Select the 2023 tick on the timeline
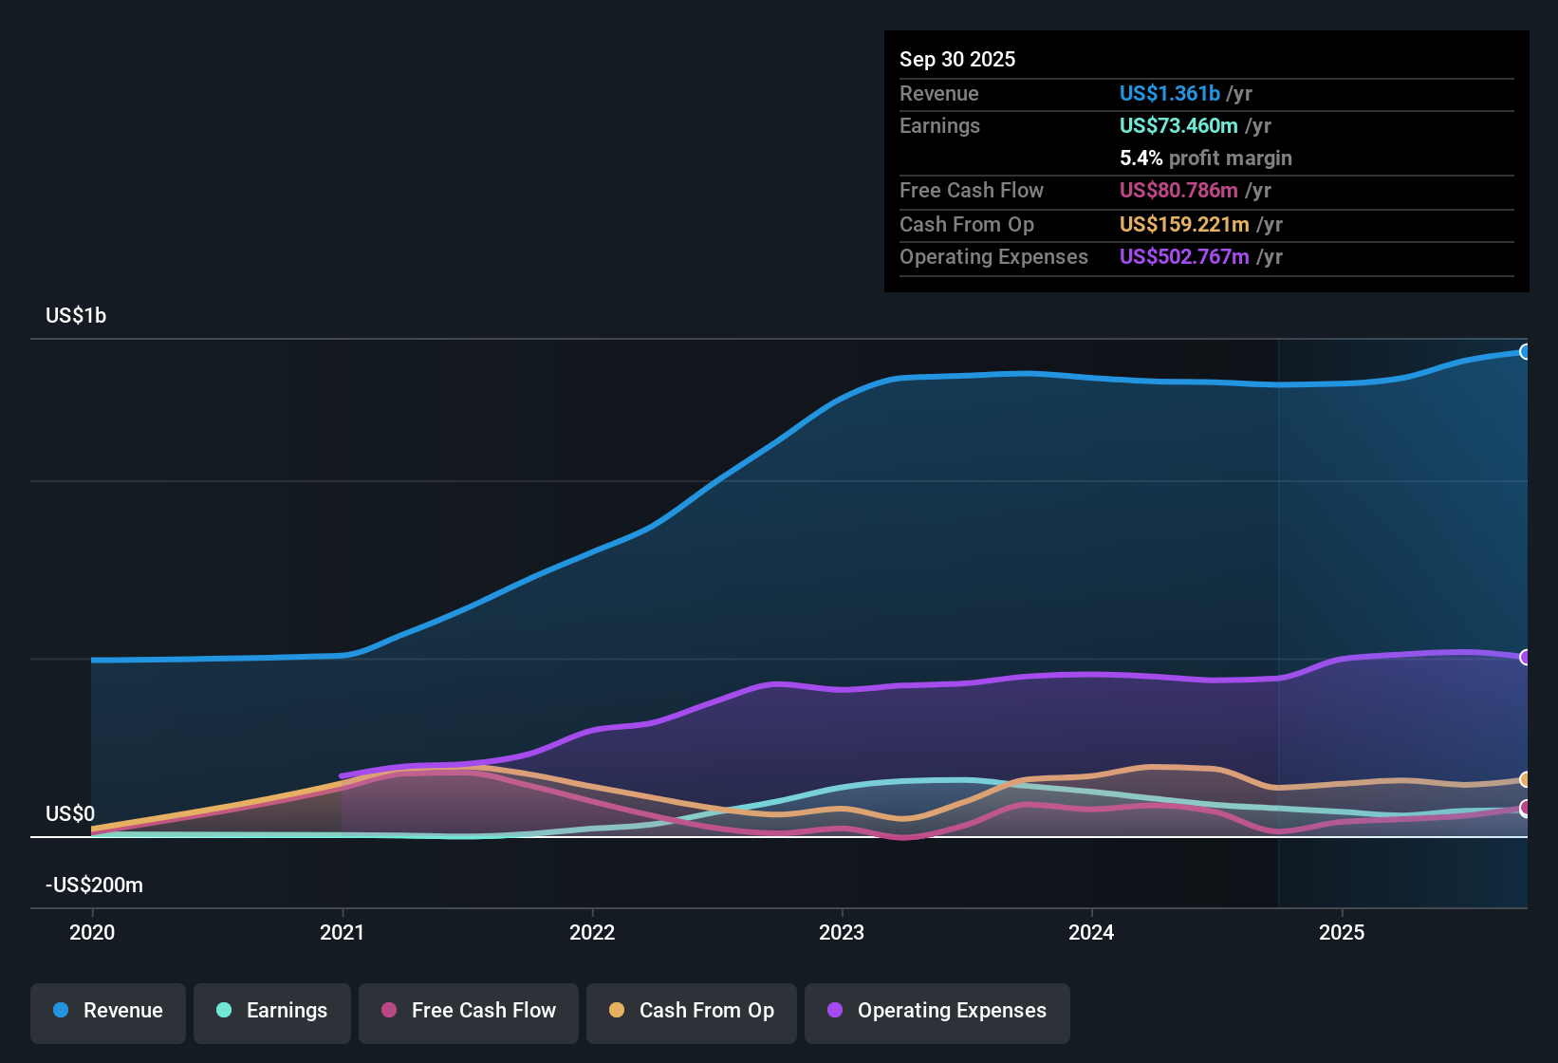 (x=842, y=932)
